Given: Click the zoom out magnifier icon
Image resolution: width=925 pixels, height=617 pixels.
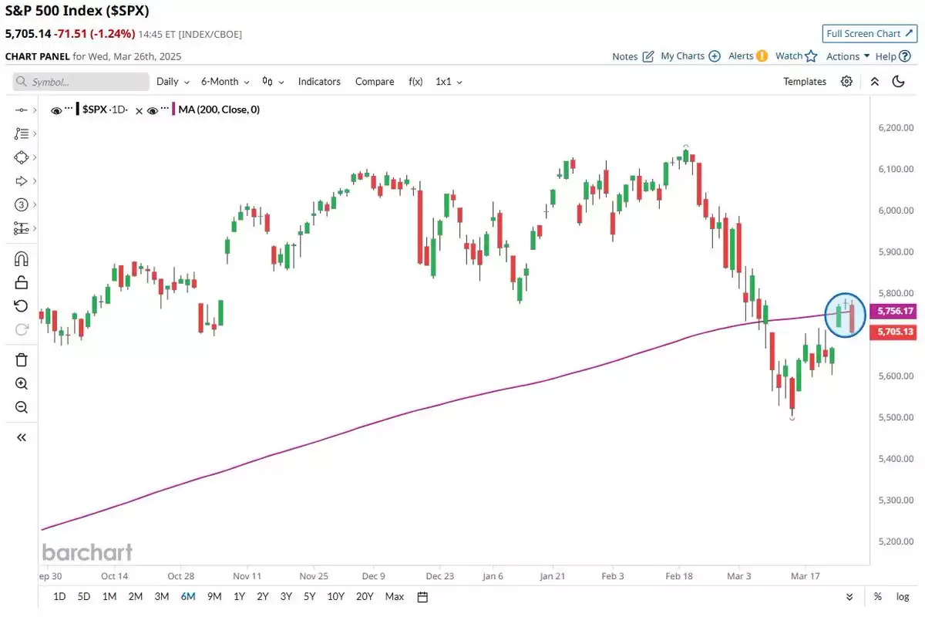Looking at the screenshot, I should click(22, 407).
